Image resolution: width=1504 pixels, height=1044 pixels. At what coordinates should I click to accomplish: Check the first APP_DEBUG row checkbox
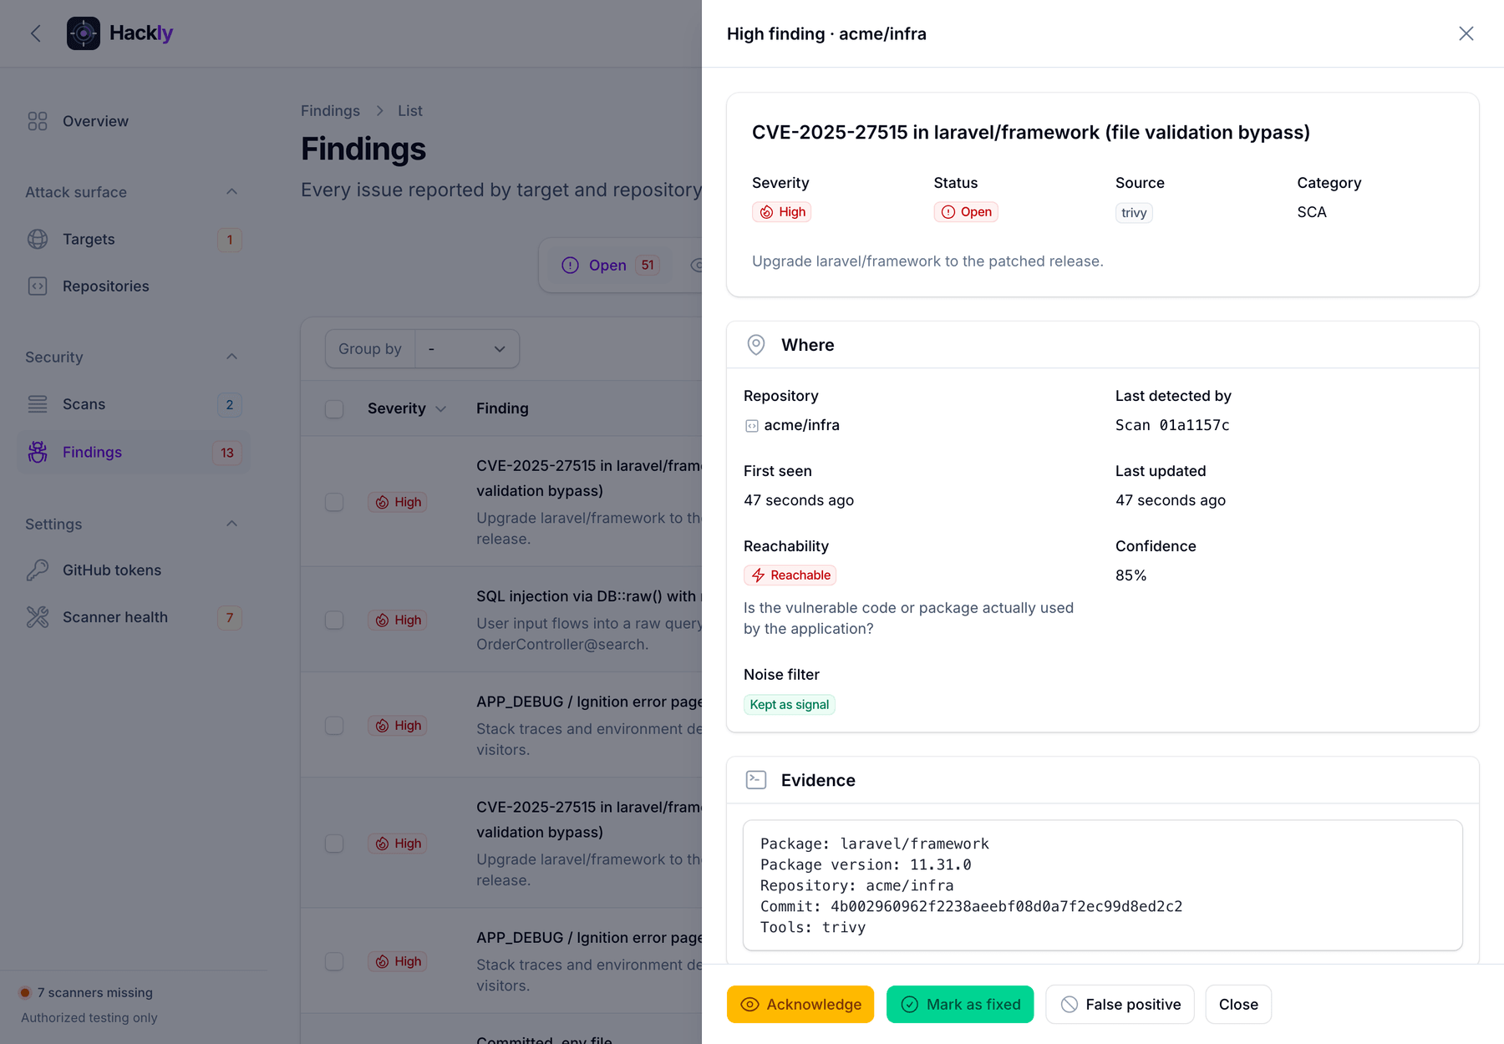click(334, 726)
